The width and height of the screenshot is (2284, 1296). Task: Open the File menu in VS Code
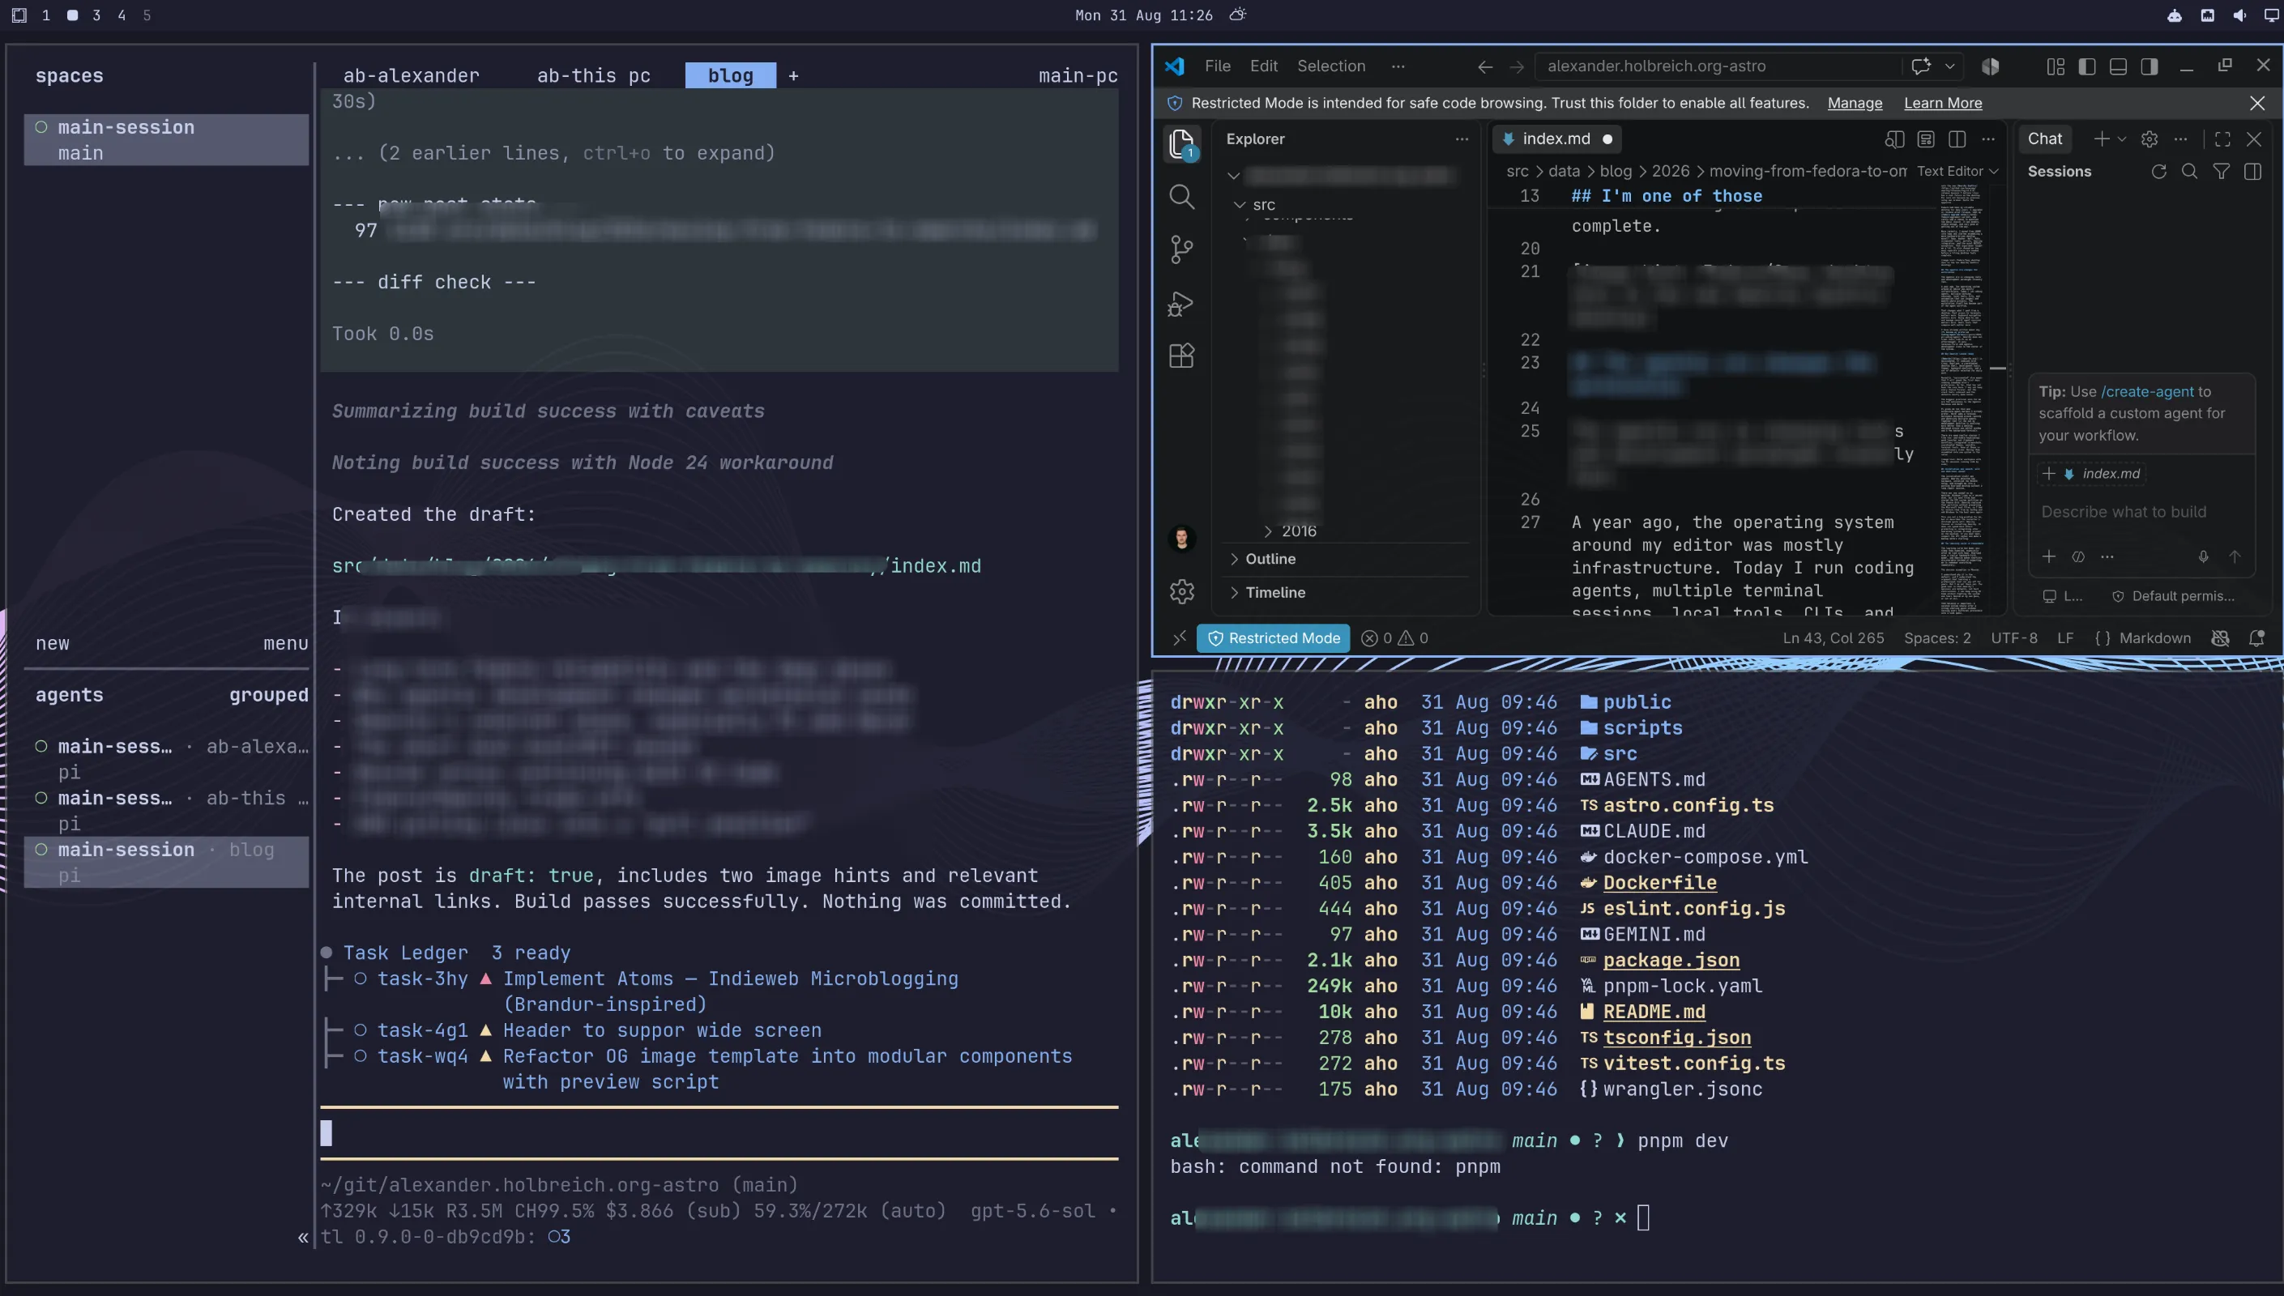[x=1217, y=66]
